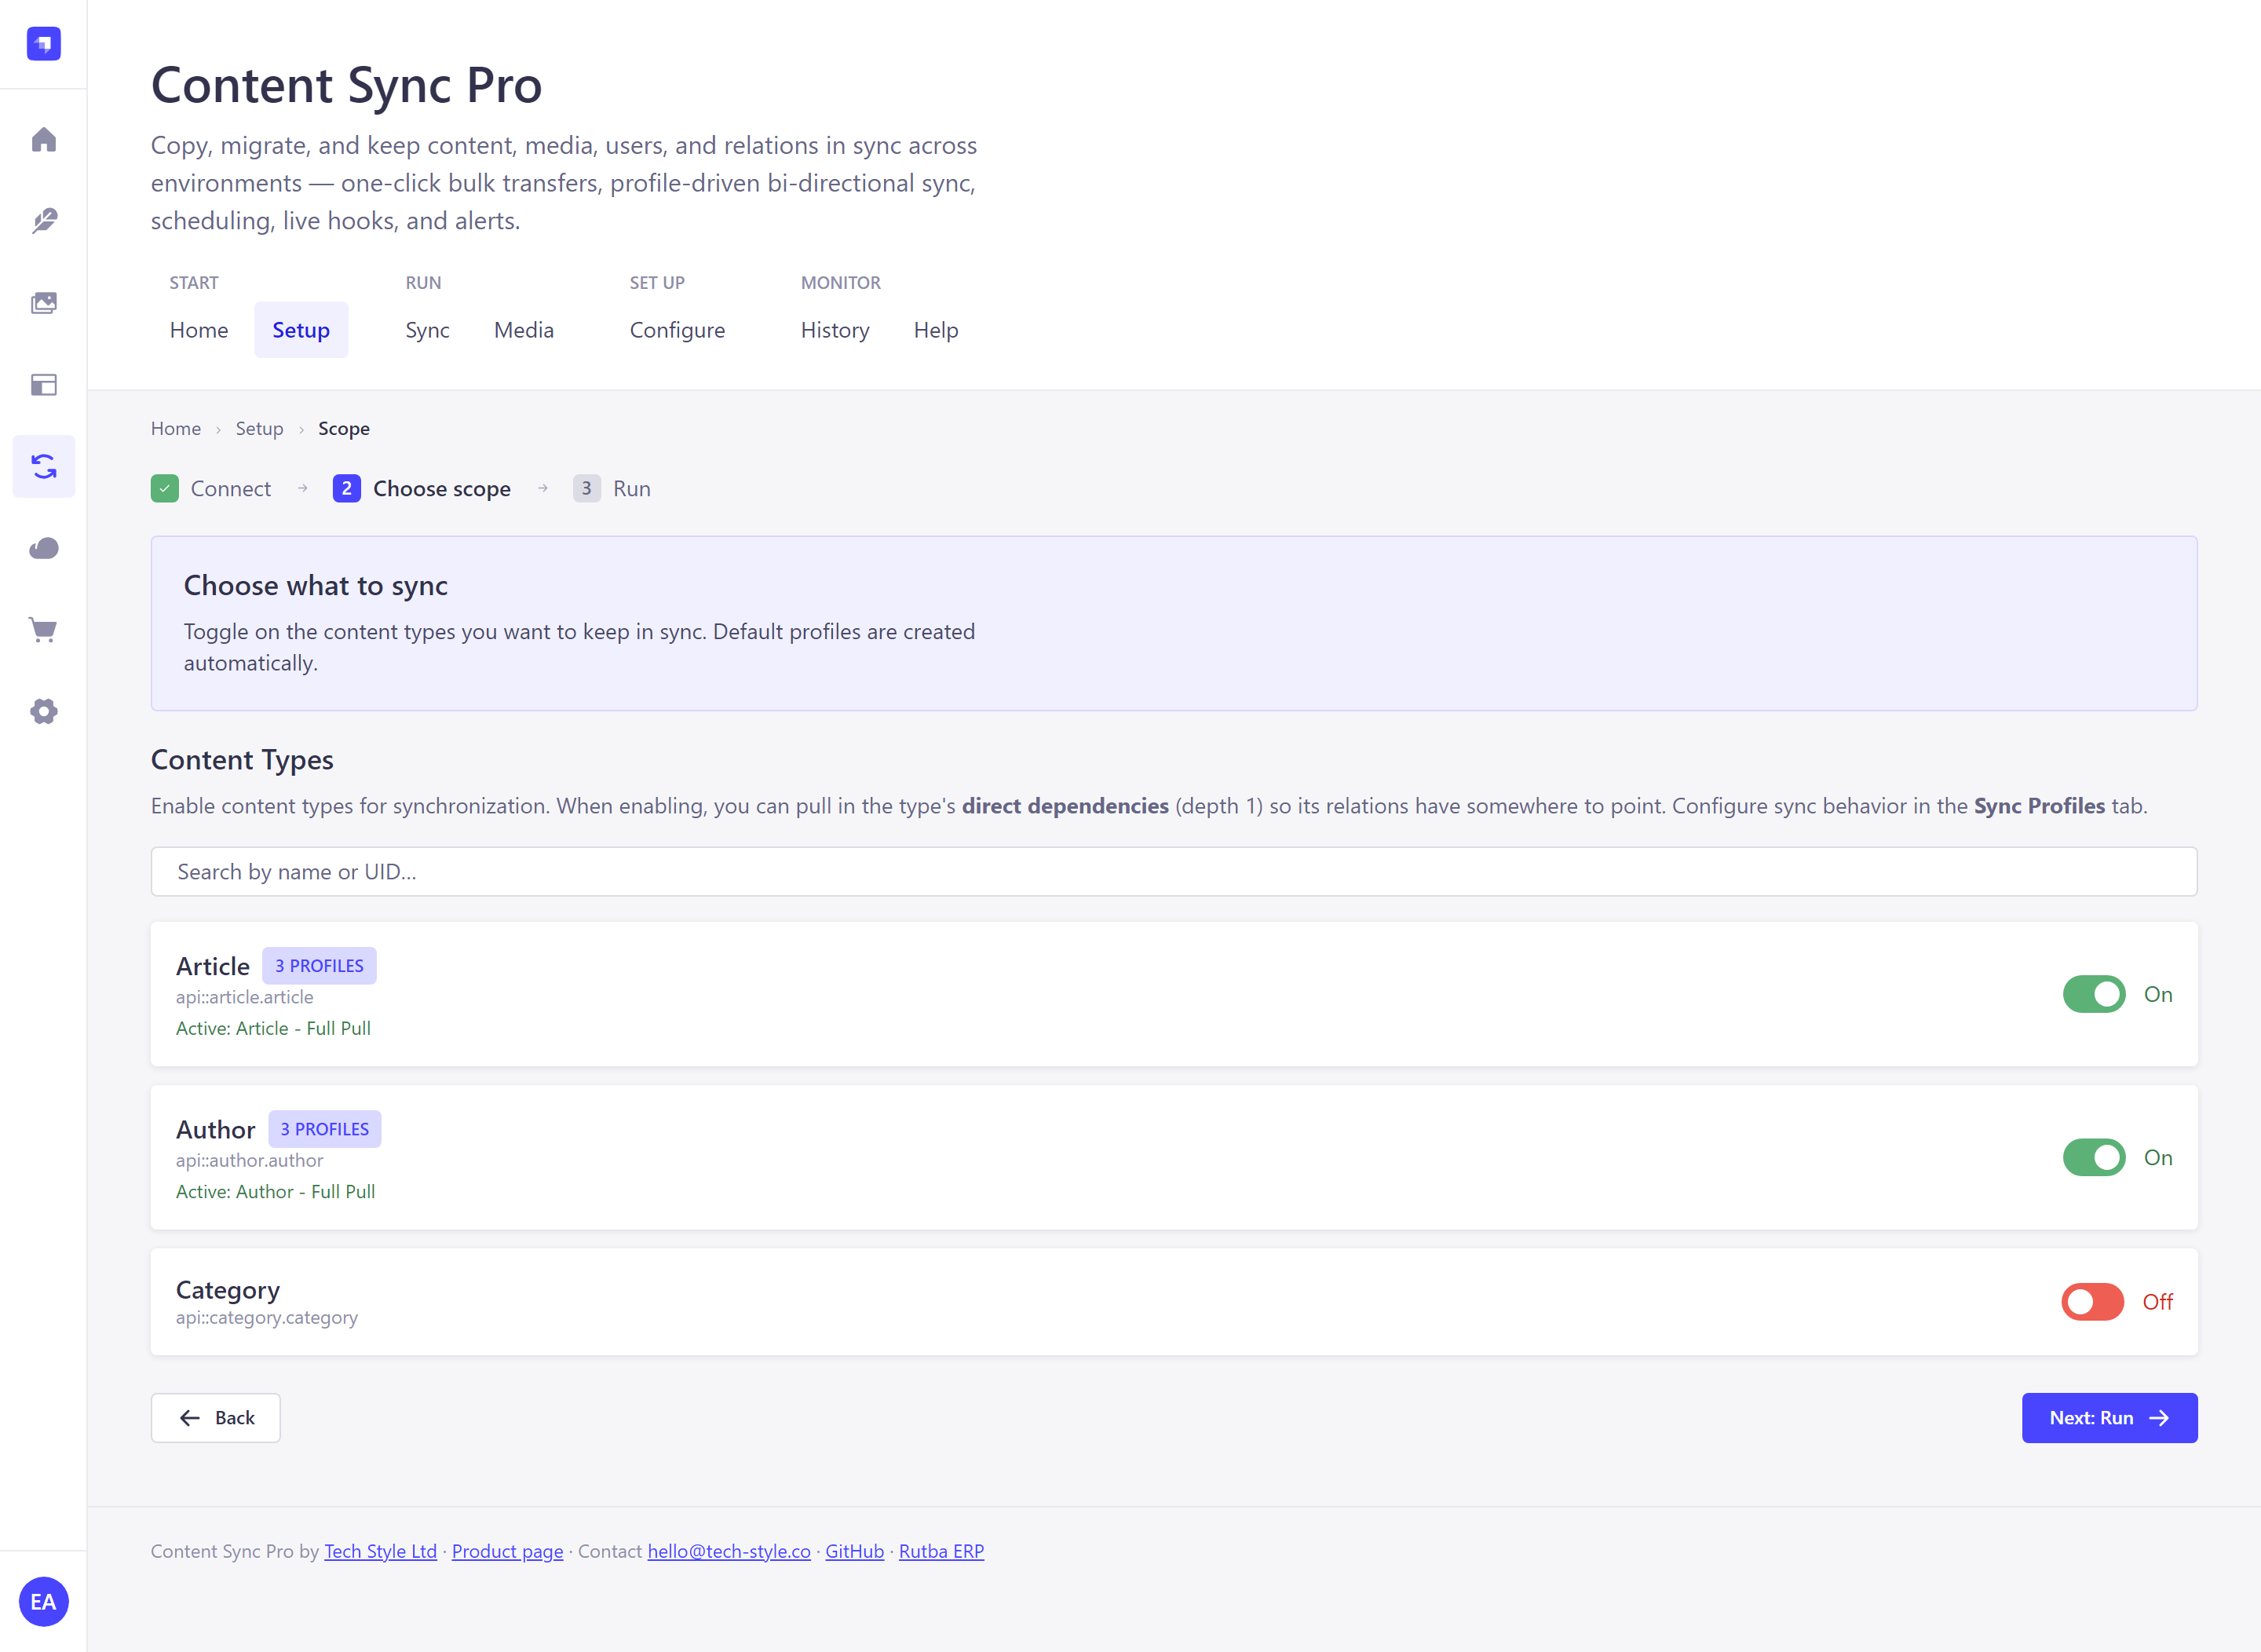Image resolution: width=2261 pixels, height=1652 pixels.
Task: Click Home in the breadcrumb
Action: pyautogui.click(x=176, y=428)
